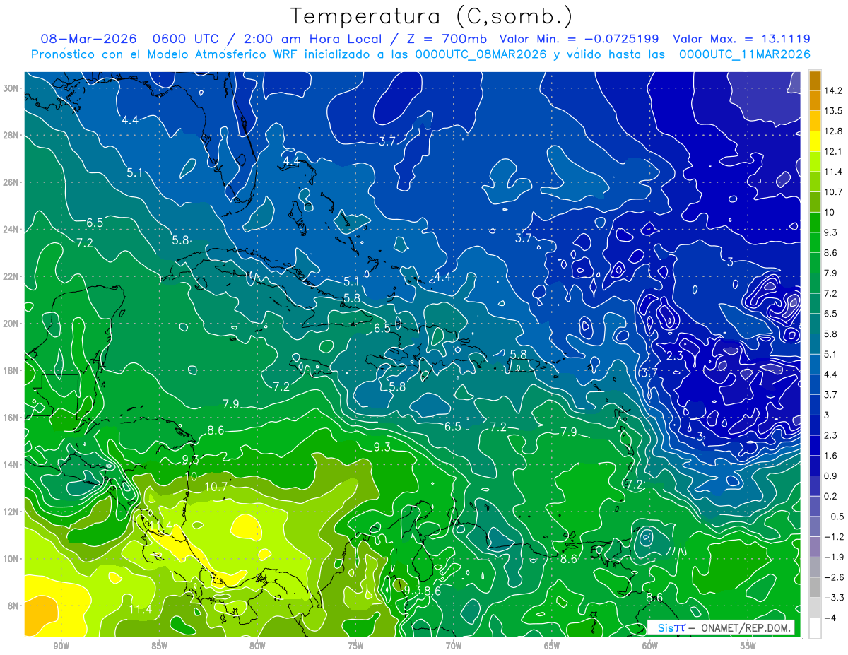Click the -1.2 colorbar scale label

pos(834,536)
